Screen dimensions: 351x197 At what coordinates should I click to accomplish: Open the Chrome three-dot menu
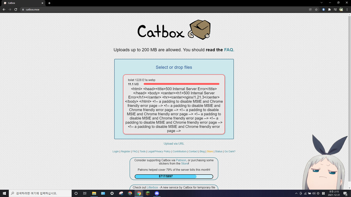[x=347, y=9]
